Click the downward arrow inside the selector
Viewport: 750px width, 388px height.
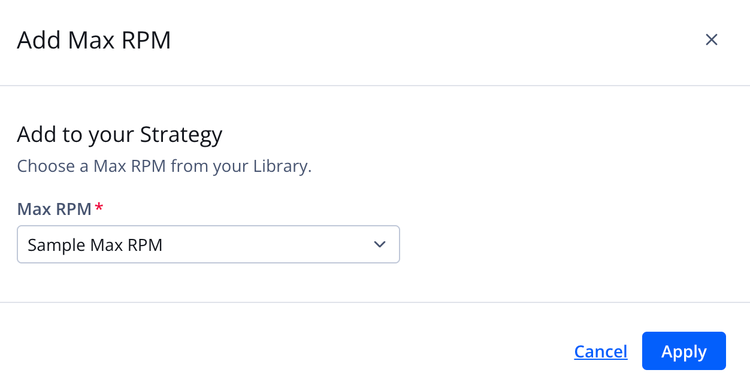pos(379,244)
